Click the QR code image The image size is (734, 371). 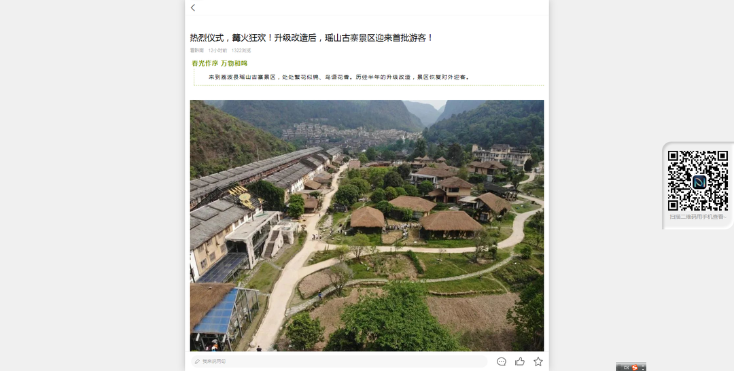698,181
